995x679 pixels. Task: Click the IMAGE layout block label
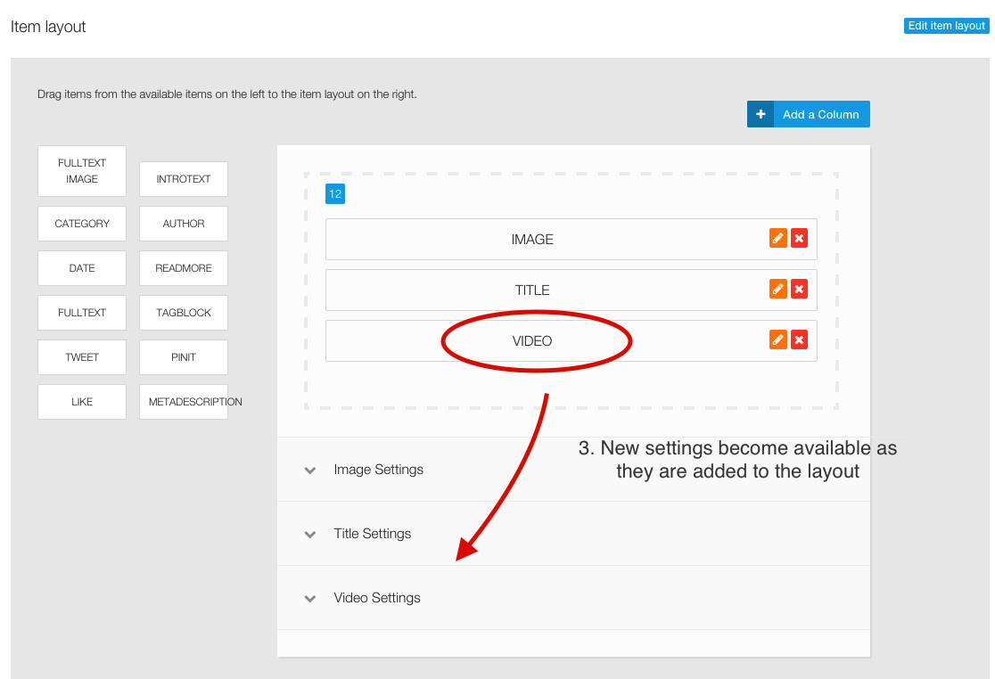tap(532, 240)
